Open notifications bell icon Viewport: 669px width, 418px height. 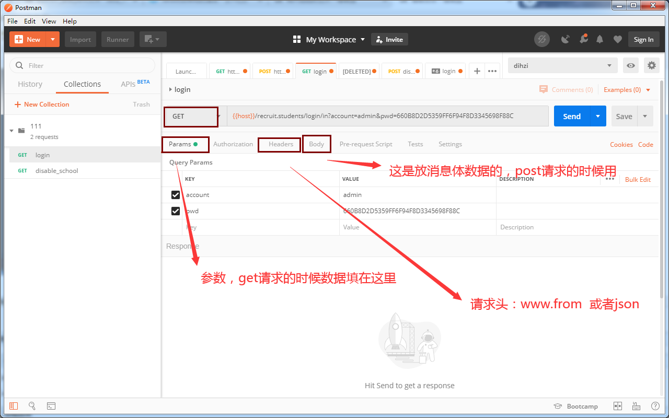pyautogui.click(x=600, y=39)
